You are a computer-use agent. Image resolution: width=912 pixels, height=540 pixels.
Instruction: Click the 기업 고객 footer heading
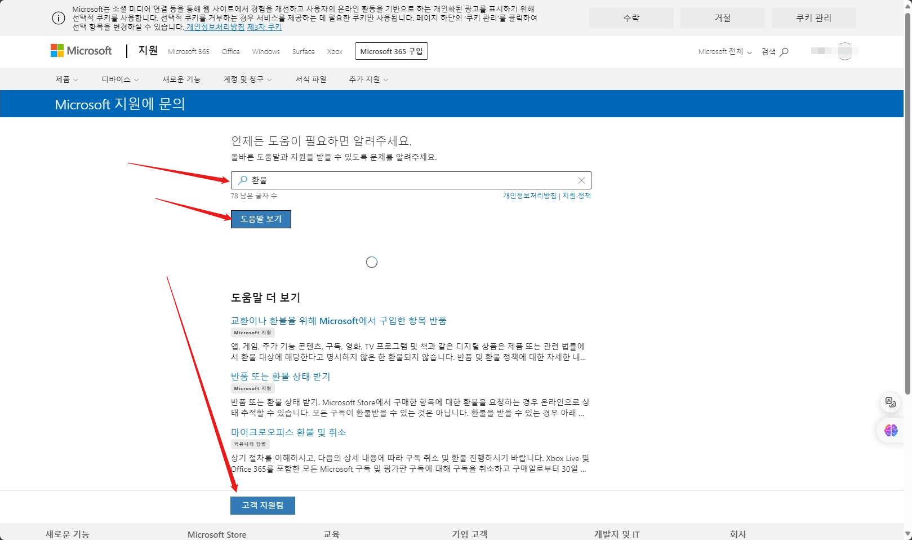point(470,534)
